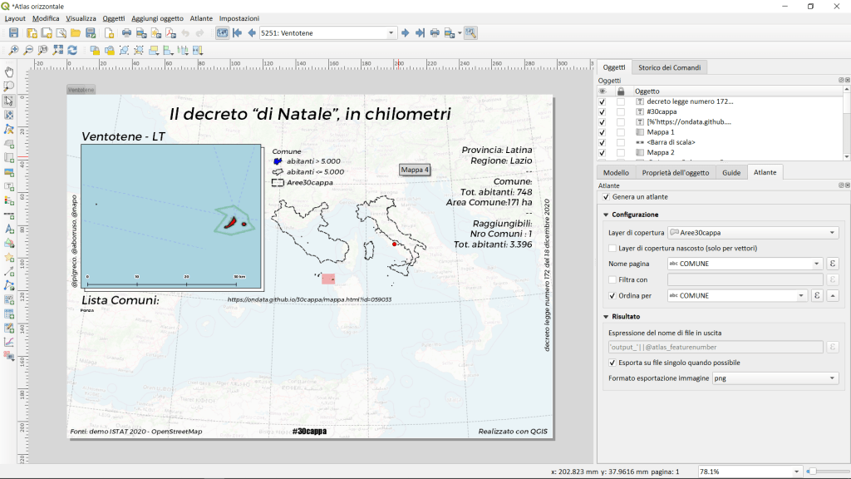851x479 pixels.
Task: Switch to Proprietà dell'oggetto tab
Action: pos(674,172)
